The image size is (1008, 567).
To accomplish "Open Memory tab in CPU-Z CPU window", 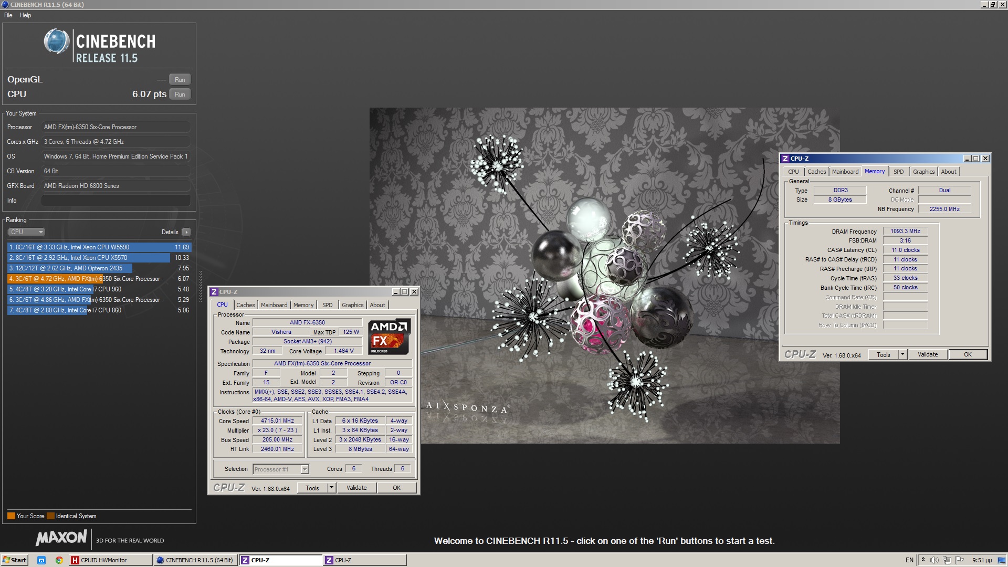I will [303, 305].
